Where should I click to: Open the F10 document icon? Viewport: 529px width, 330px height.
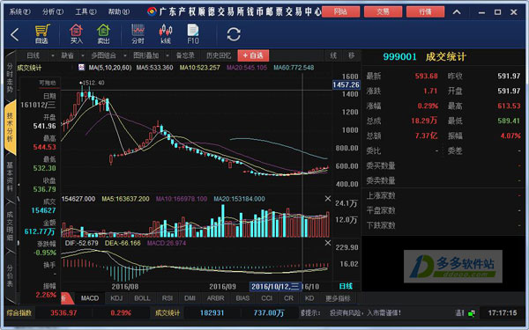193,34
